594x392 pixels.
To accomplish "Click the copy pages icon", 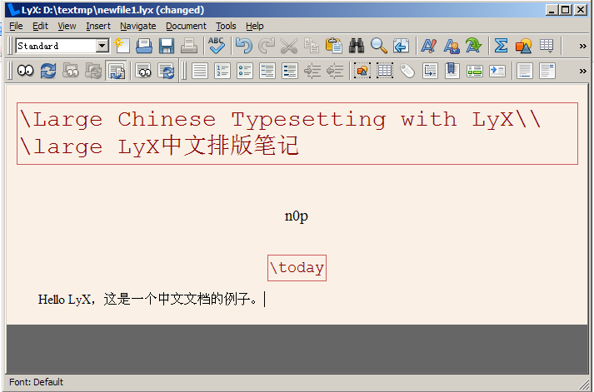I will point(312,46).
